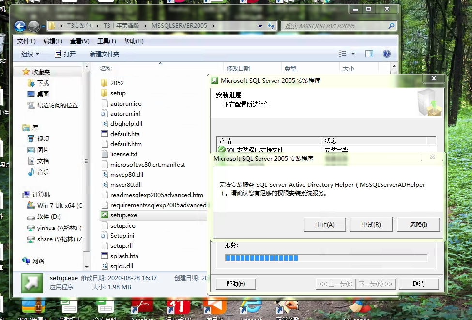Select 桌面 in favorites
This screenshot has width=472, height=320.
pyautogui.click(x=43, y=94)
